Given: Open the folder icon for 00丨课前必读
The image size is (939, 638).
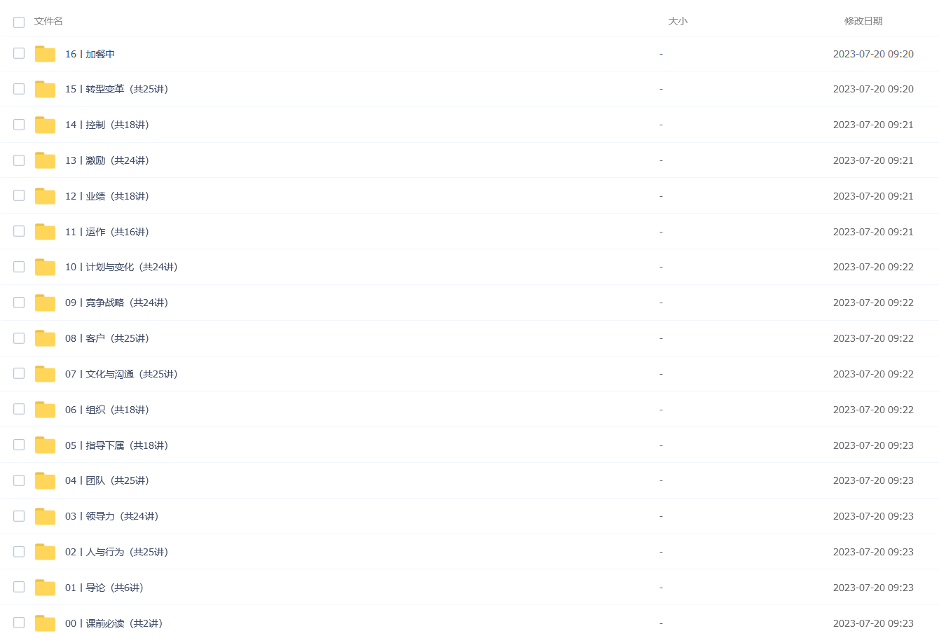Looking at the screenshot, I should (x=45, y=623).
